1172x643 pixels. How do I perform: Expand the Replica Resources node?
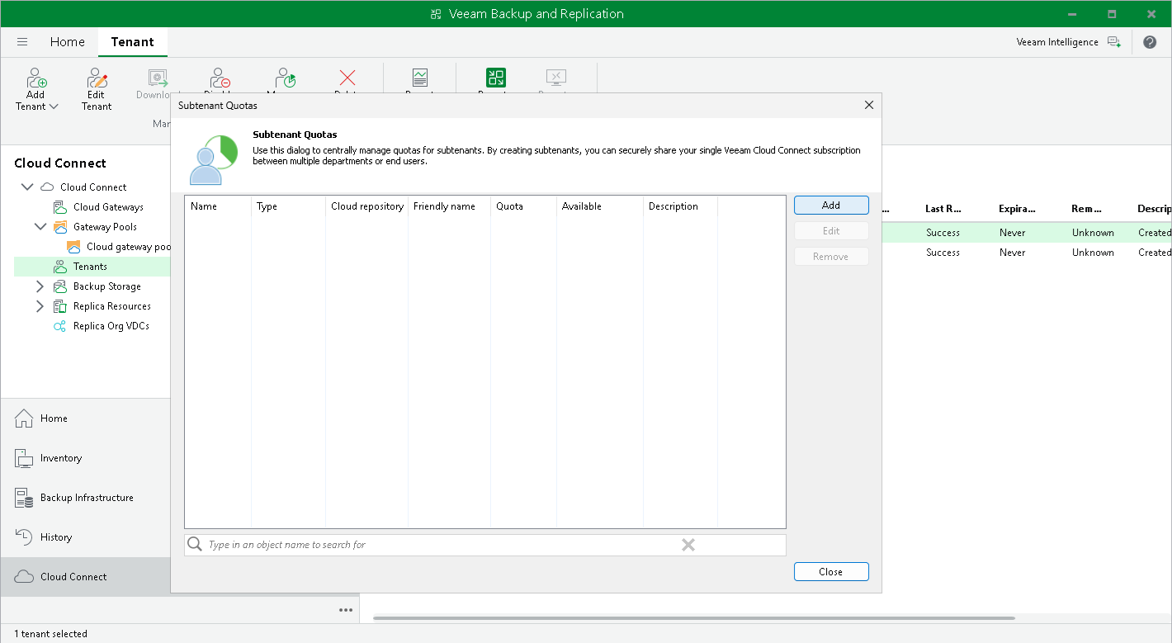(x=40, y=306)
